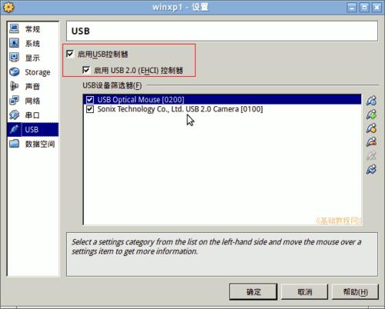Toggle 启用 USB 2.0 (EHCI) 控制器 checkbox

click(86, 70)
